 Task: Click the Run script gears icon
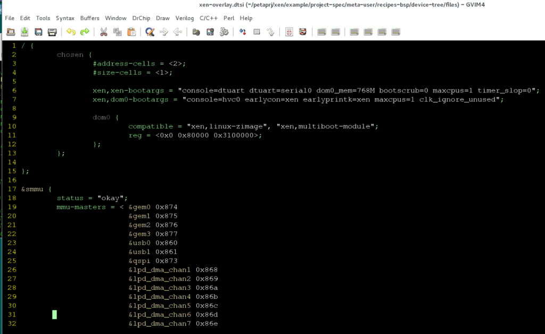[224, 32]
